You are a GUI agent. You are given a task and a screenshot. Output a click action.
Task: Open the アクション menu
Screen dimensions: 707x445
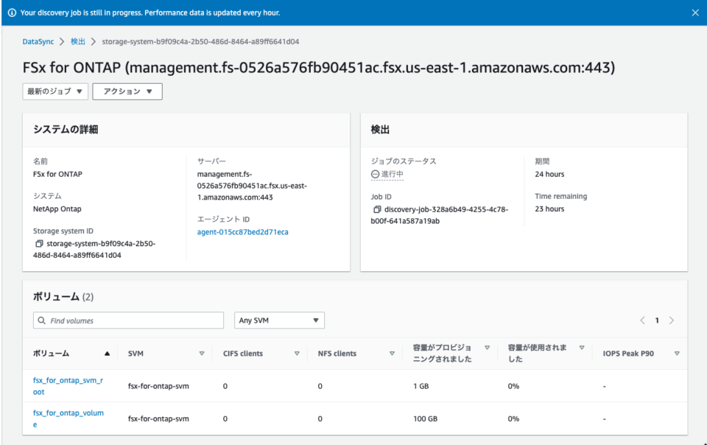[x=127, y=91]
